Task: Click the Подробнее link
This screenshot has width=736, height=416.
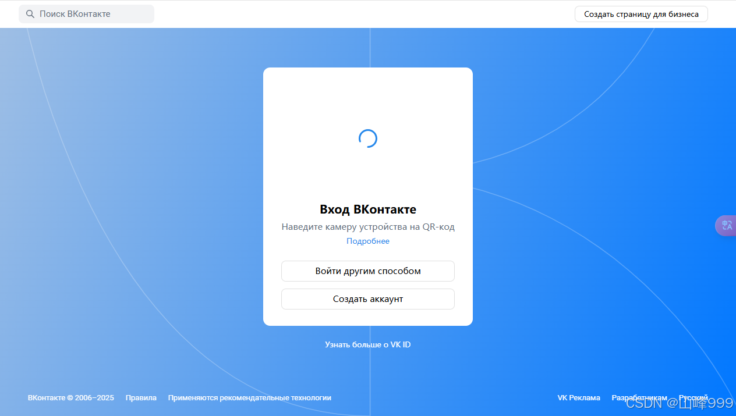Action: (x=368, y=241)
